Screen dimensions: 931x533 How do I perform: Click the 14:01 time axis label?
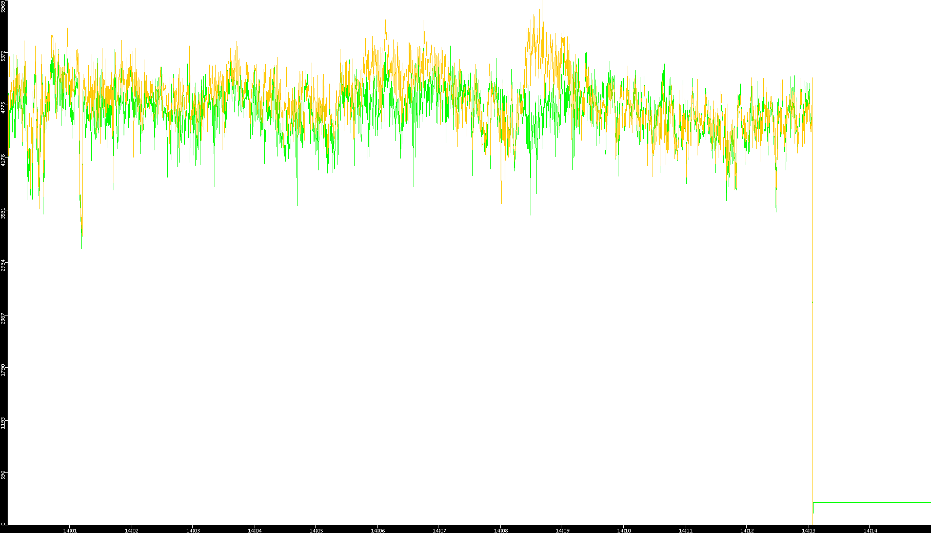(70, 530)
